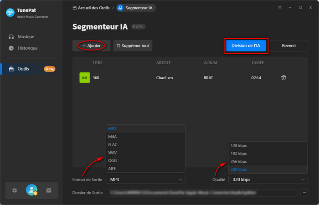Viewport: 319px width, 205px height.
Task: Click the GPU badge
Action: click(x=139, y=26)
